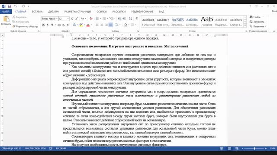277x155 pixels.
Task: Align text right icon
Action: click(x=106, y=25)
